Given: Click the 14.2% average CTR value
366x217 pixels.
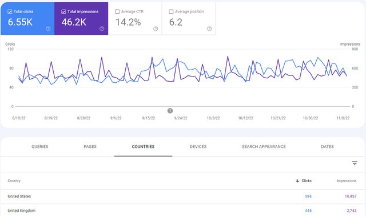Looking at the screenshot, I should click(x=128, y=22).
